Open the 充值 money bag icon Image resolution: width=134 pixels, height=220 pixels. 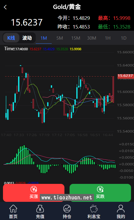40,209
